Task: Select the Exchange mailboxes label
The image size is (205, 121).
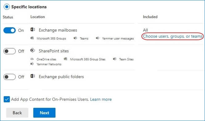Action: pos(58,30)
